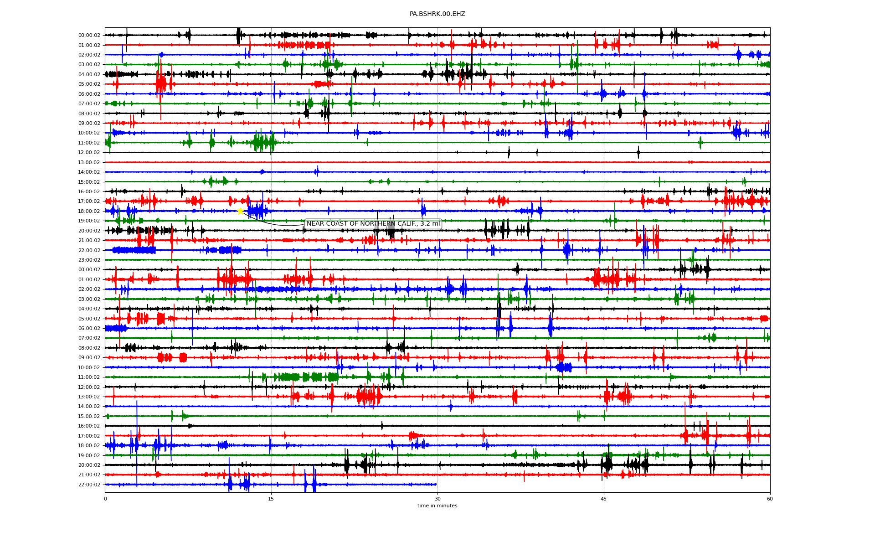Click the 60 tick on the time axis
Viewport: 875px width, 547px height.
pos(770,499)
